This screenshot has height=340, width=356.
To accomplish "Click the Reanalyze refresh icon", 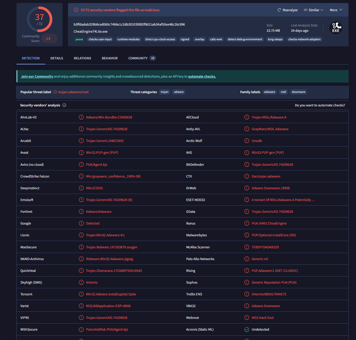I will tap(279, 10).
